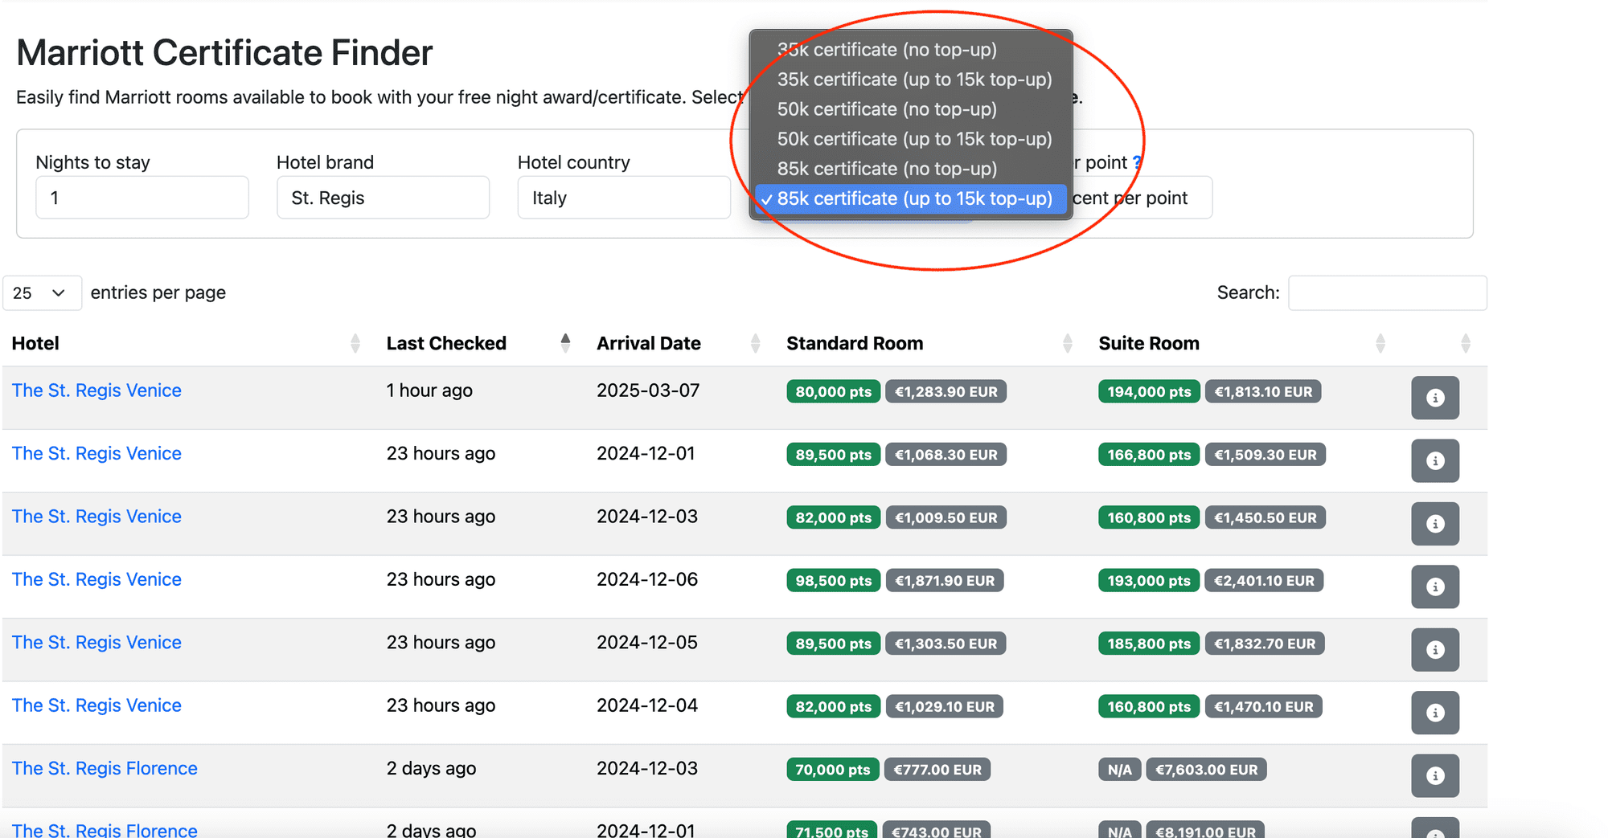The width and height of the screenshot is (1608, 838).
Task: Sort table by Last Checked column
Action: pos(565,343)
